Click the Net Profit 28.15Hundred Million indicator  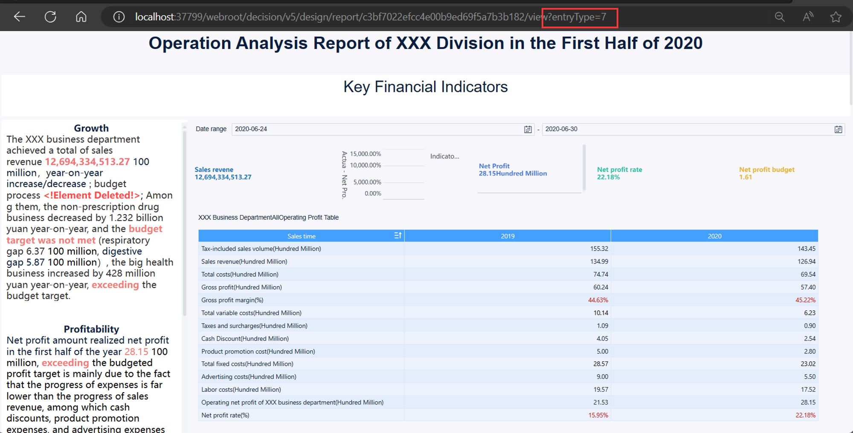513,170
